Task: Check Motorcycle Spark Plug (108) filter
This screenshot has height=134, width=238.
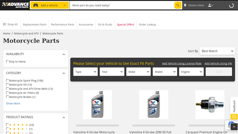Action: click(7, 80)
